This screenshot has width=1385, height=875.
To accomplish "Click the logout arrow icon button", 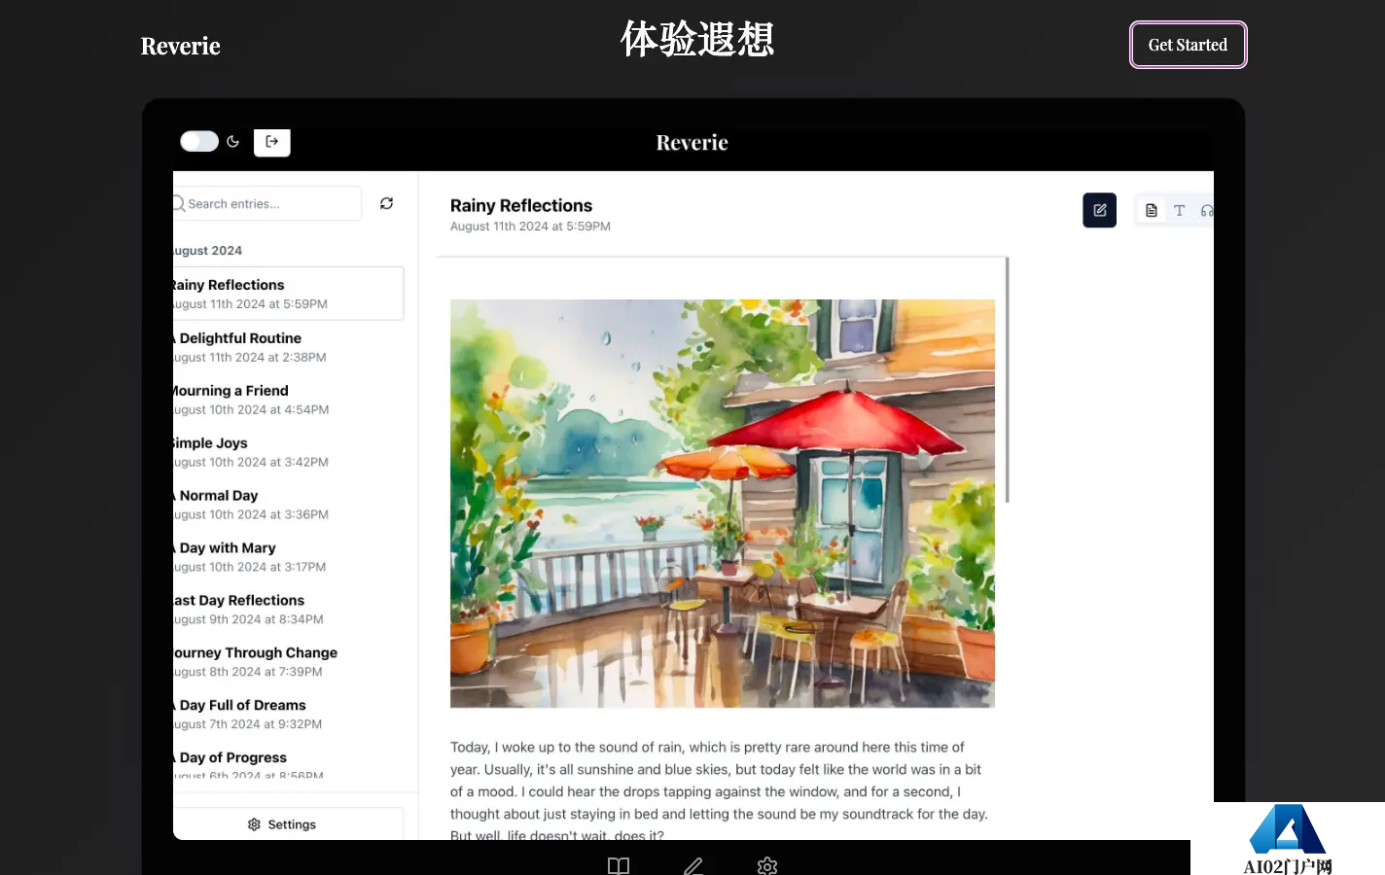I will [272, 142].
